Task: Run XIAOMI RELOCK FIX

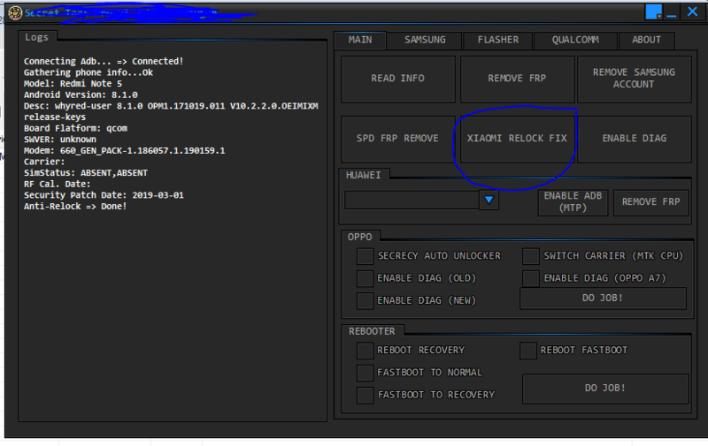Action: pyautogui.click(x=517, y=139)
